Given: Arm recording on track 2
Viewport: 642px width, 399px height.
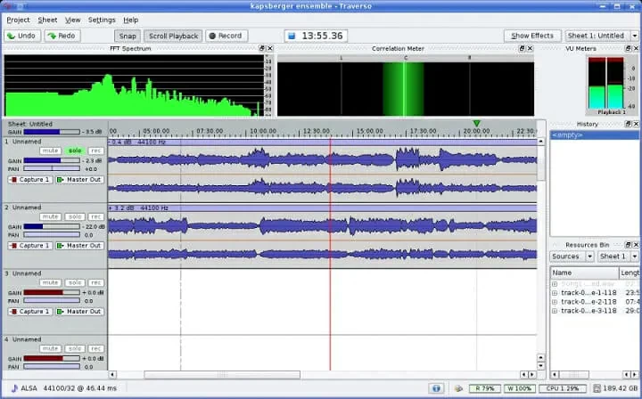Looking at the screenshot, I should (x=95, y=217).
